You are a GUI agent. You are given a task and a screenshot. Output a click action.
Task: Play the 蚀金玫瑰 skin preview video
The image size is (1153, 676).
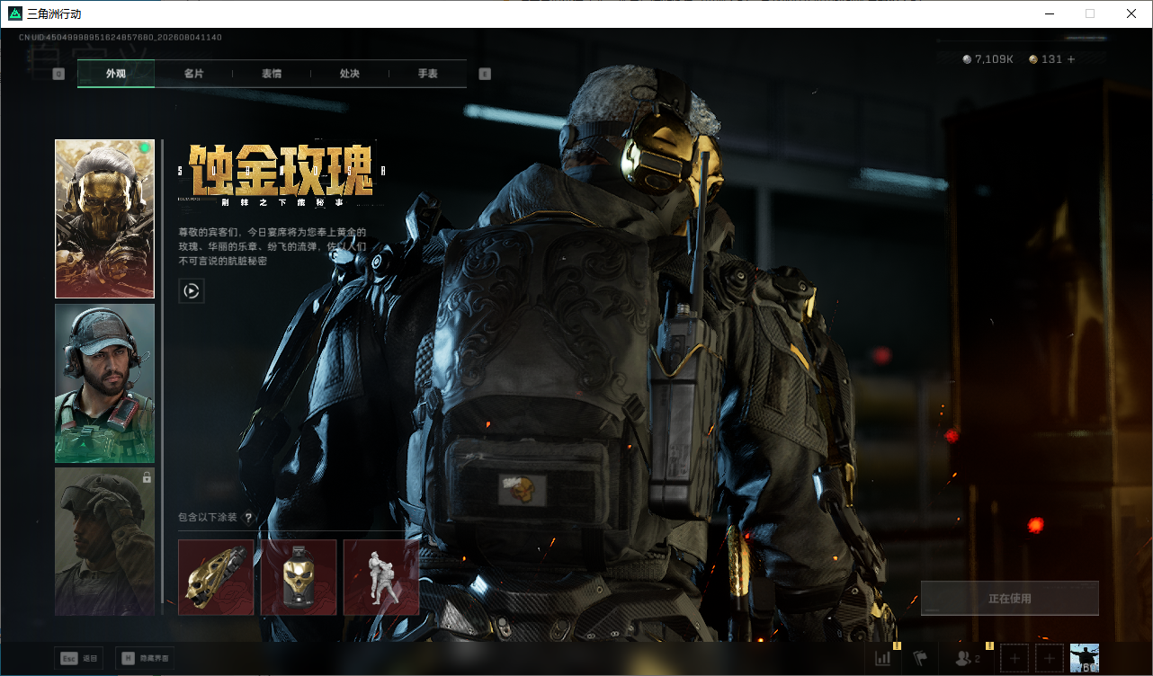[x=192, y=290]
